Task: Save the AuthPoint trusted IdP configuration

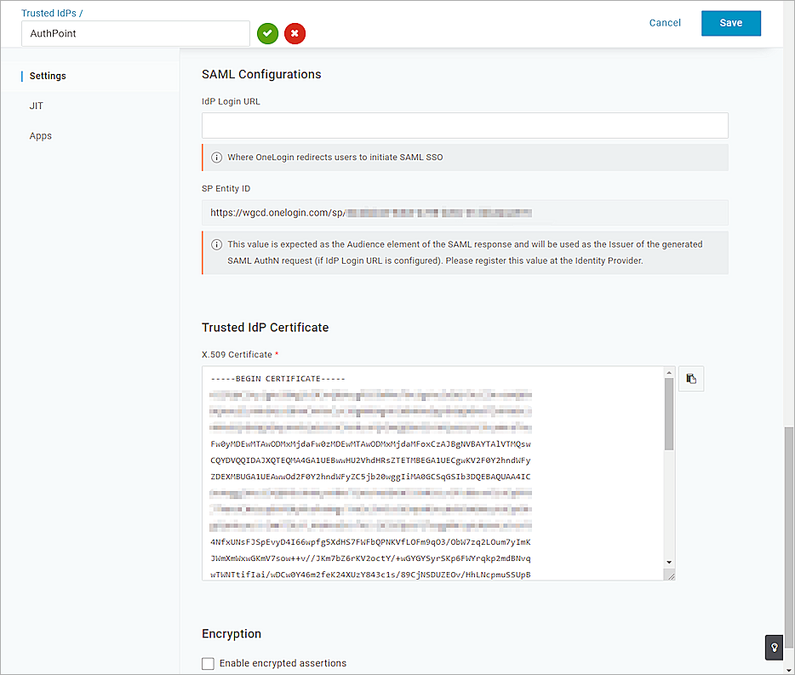Action: point(730,23)
